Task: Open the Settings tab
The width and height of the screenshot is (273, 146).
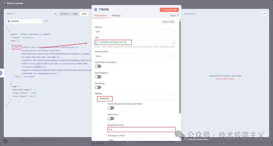Action: click(x=116, y=15)
